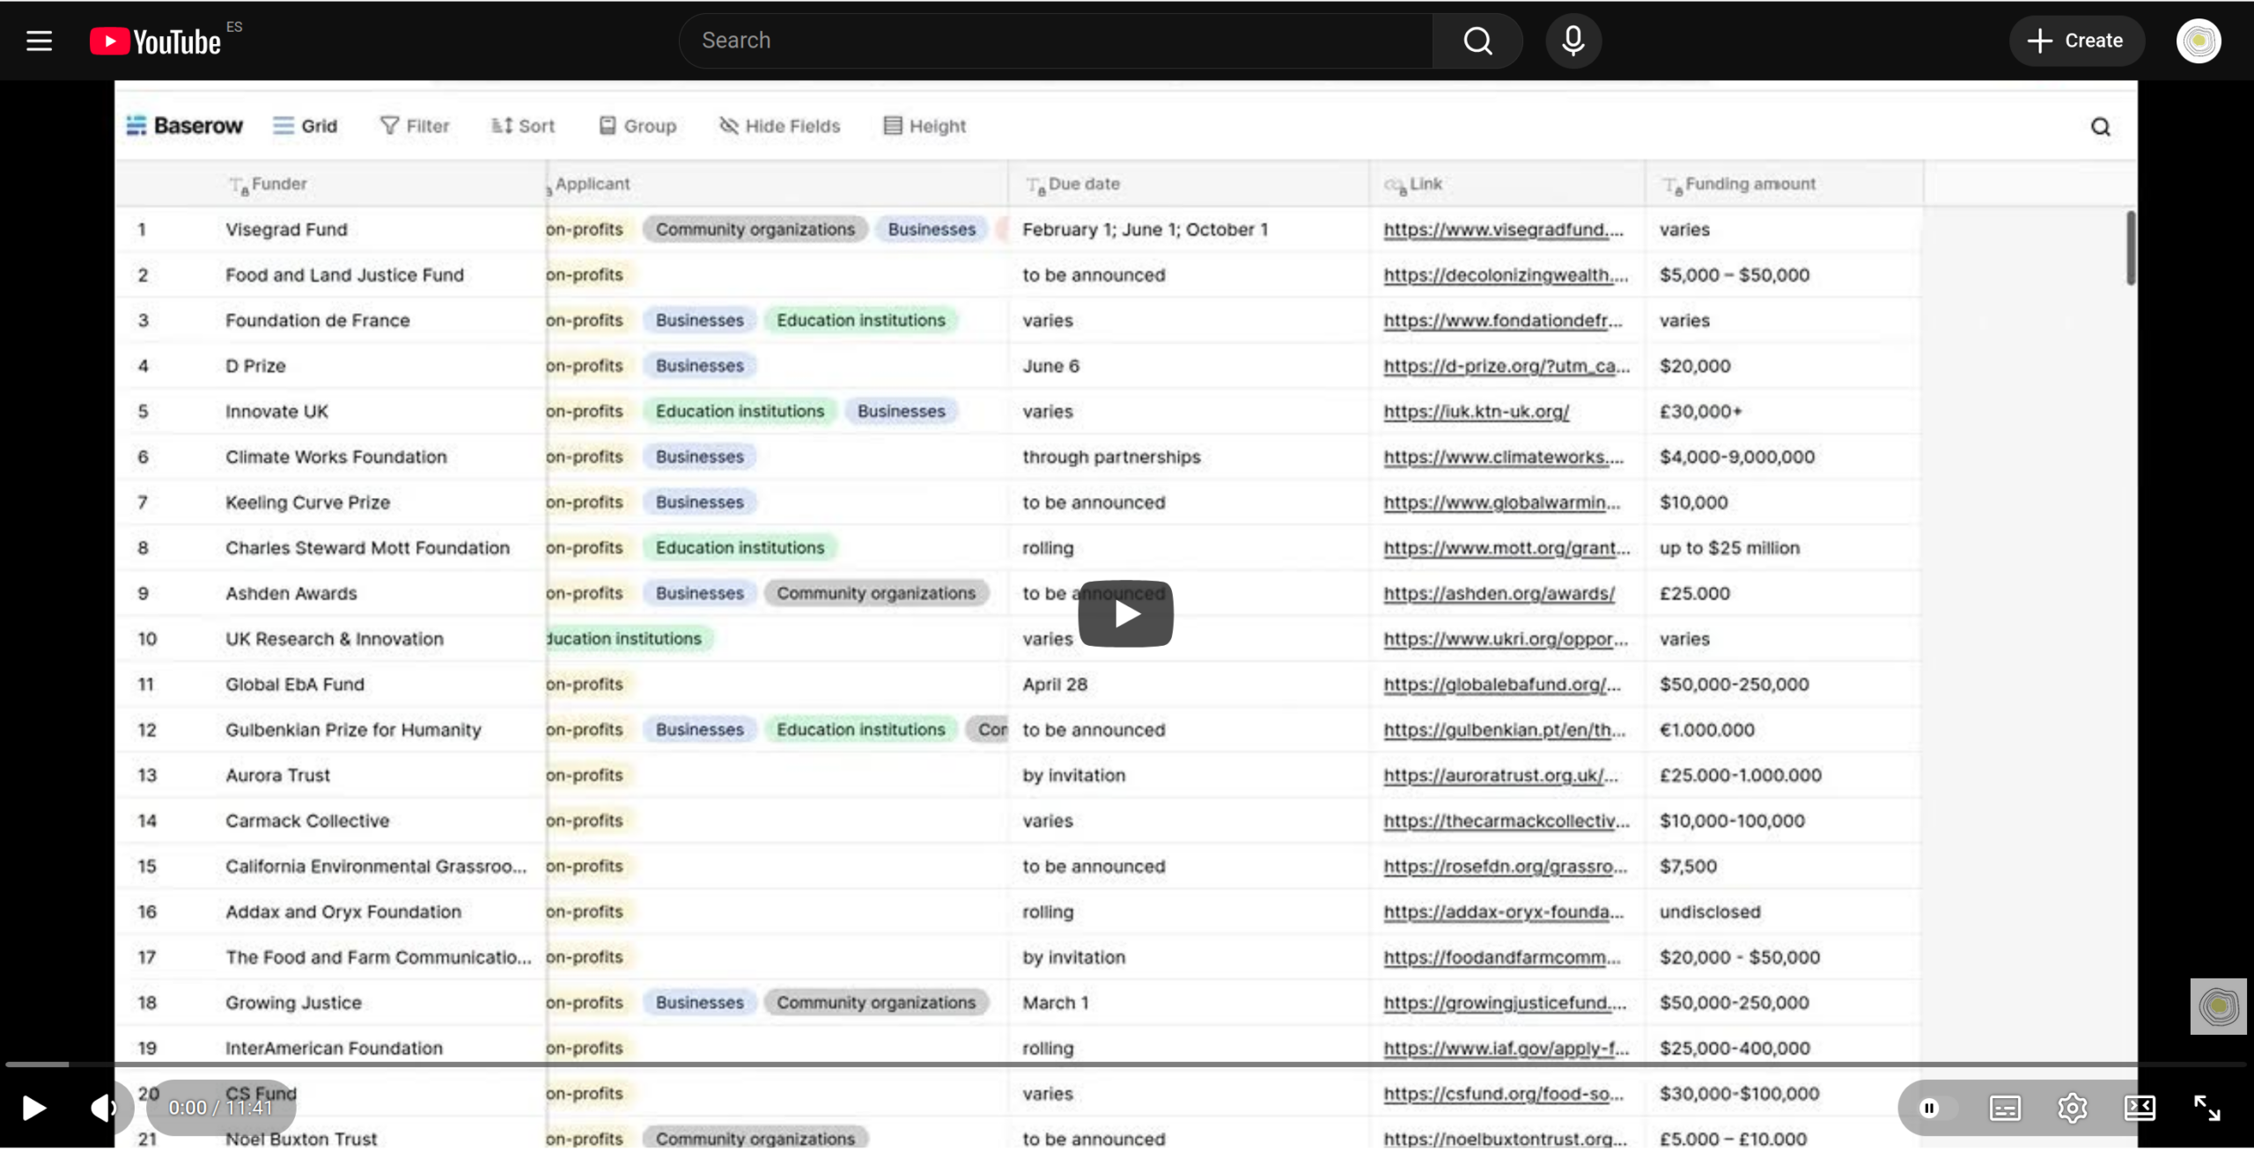This screenshot has height=1150, width=2254.
Task: Click the channel watermark thumbnail
Action: (x=2218, y=1007)
